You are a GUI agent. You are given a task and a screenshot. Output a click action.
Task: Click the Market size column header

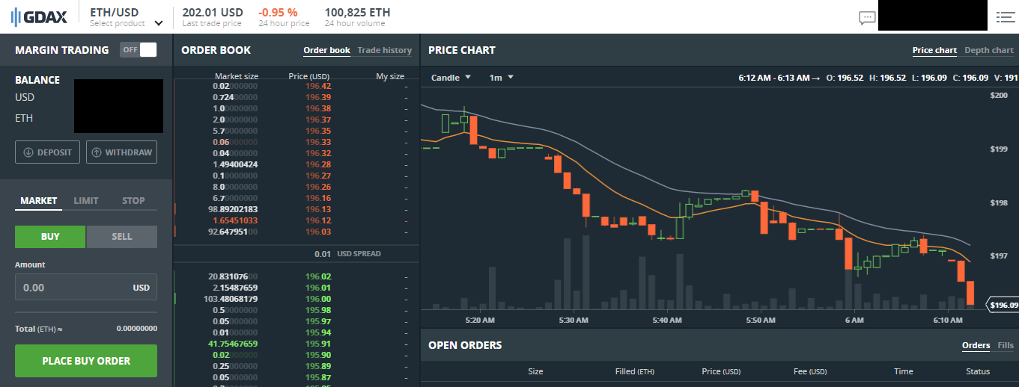point(237,76)
